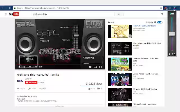180x112 pixels.
Task: Click the Secure padlock indicator
Action: tap(15, 8)
